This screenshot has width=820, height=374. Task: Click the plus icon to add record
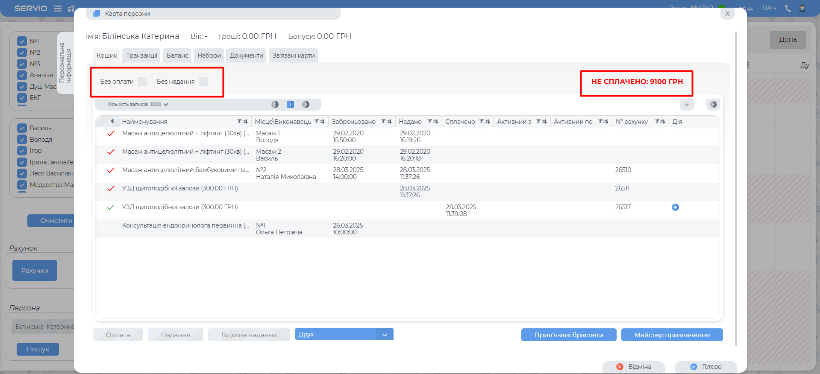687,105
